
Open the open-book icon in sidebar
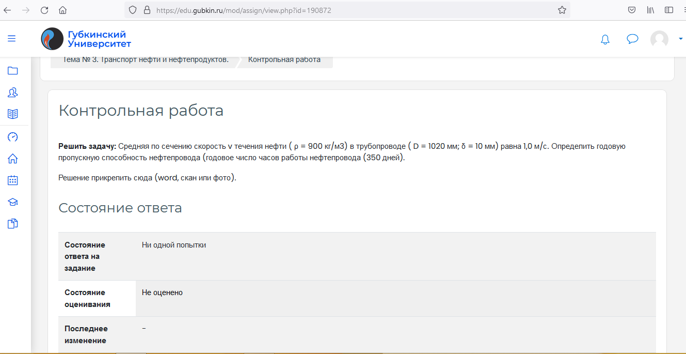[13, 114]
